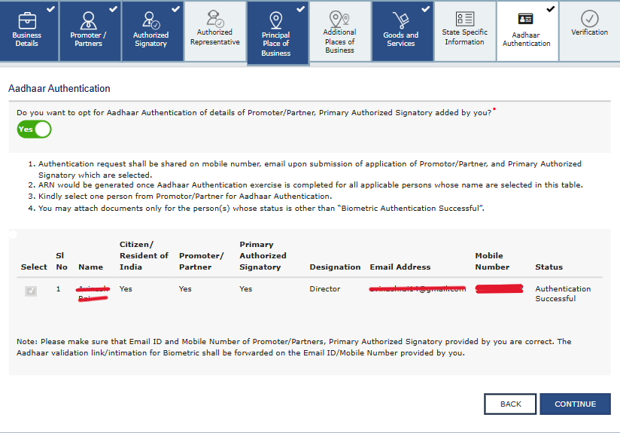Click the BACK button
The height and width of the screenshot is (433, 620).
pos(510,404)
